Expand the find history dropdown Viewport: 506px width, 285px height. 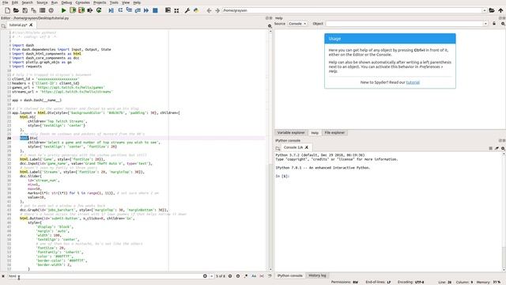[x=211, y=276]
